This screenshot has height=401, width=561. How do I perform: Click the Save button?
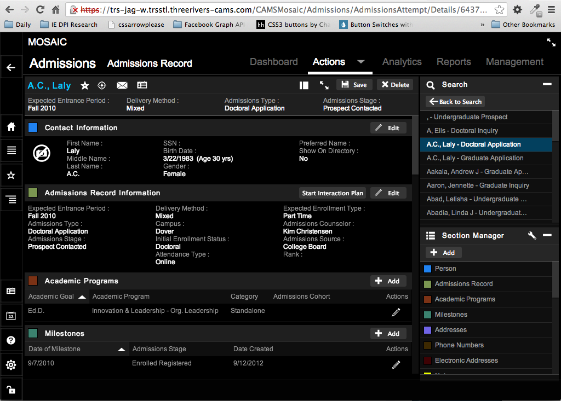[x=354, y=85]
